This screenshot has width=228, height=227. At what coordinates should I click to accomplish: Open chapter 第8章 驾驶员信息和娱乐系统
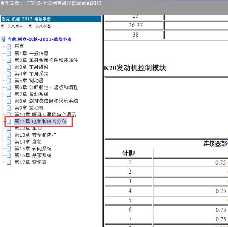tap(46, 101)
